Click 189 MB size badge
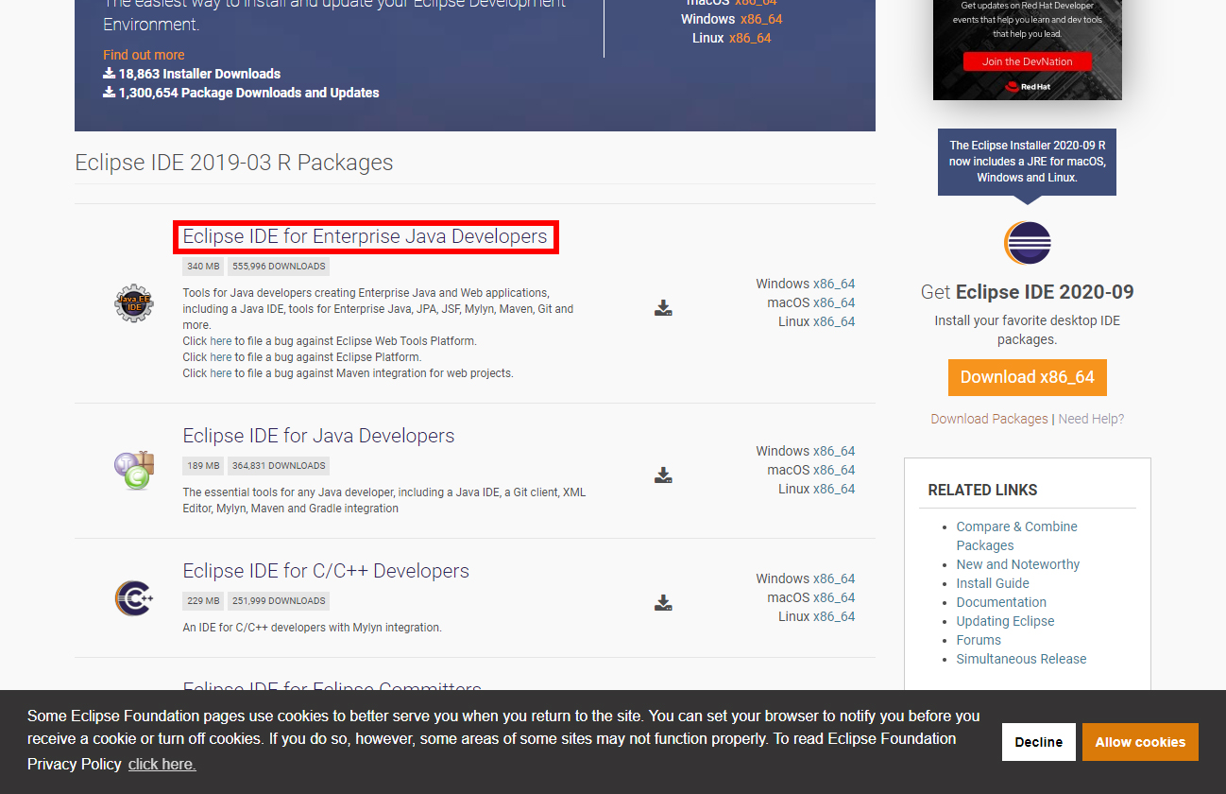1226x794 pixels. click(x=203, y=465)
